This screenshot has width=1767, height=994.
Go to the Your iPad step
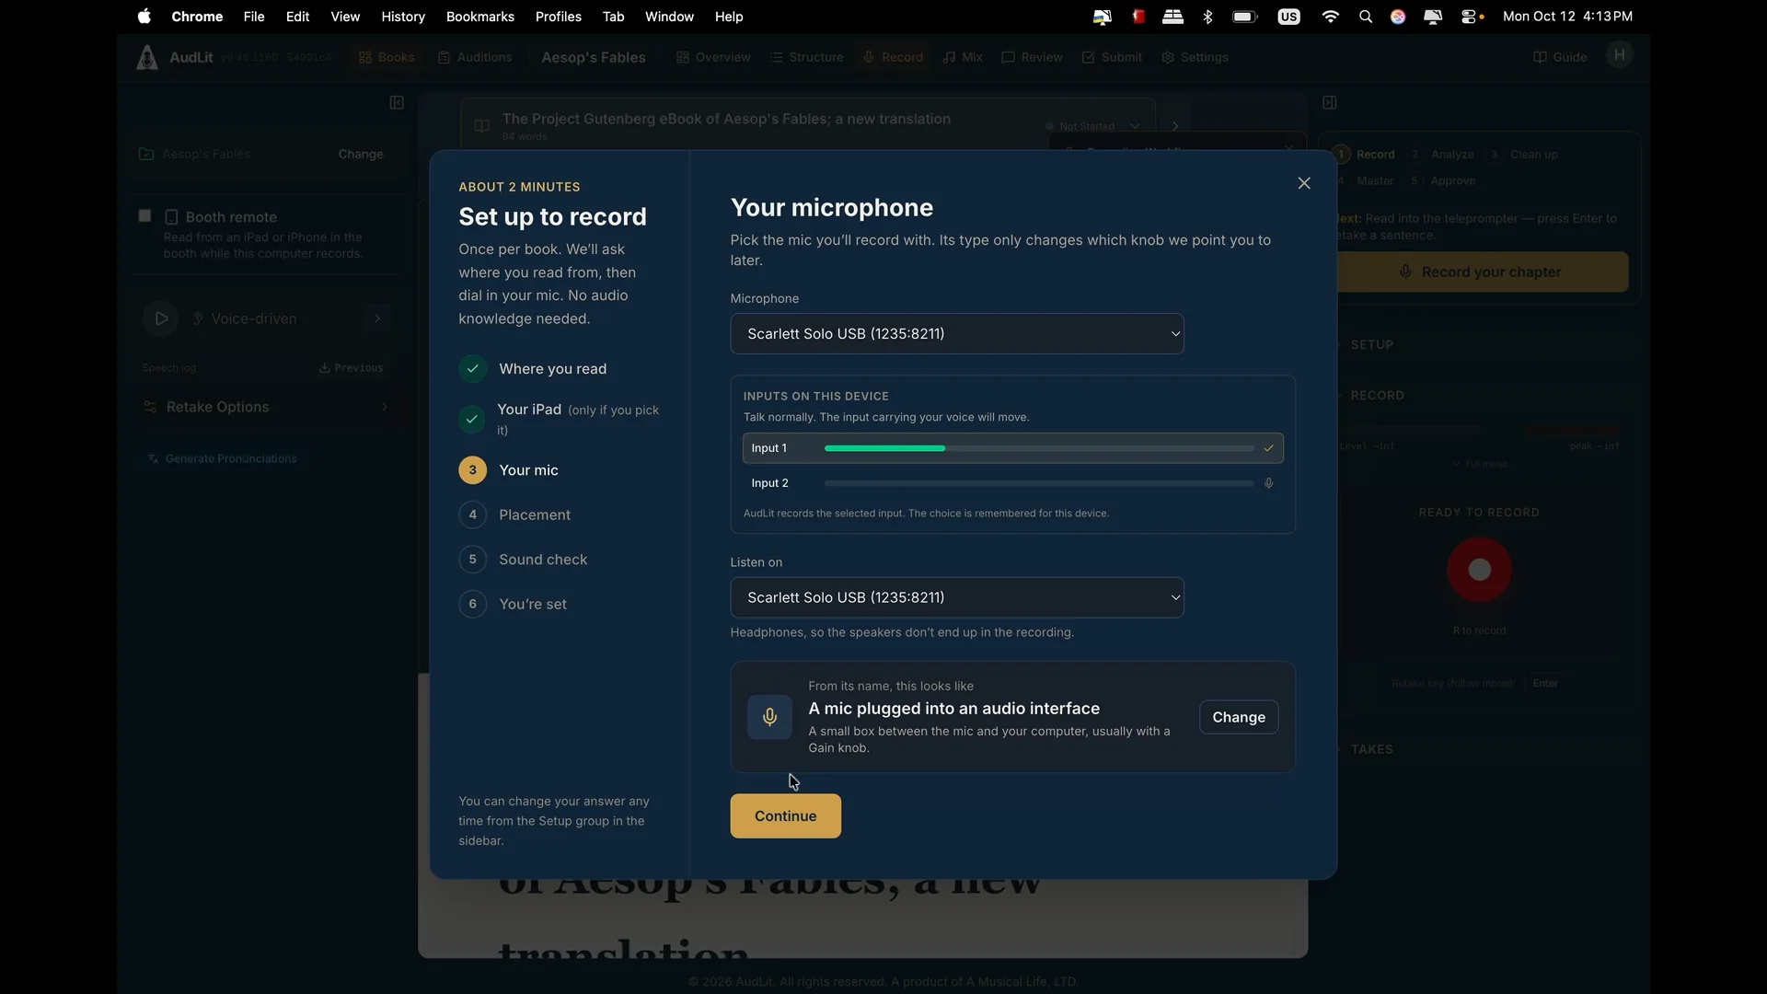[x=560, y=419]
